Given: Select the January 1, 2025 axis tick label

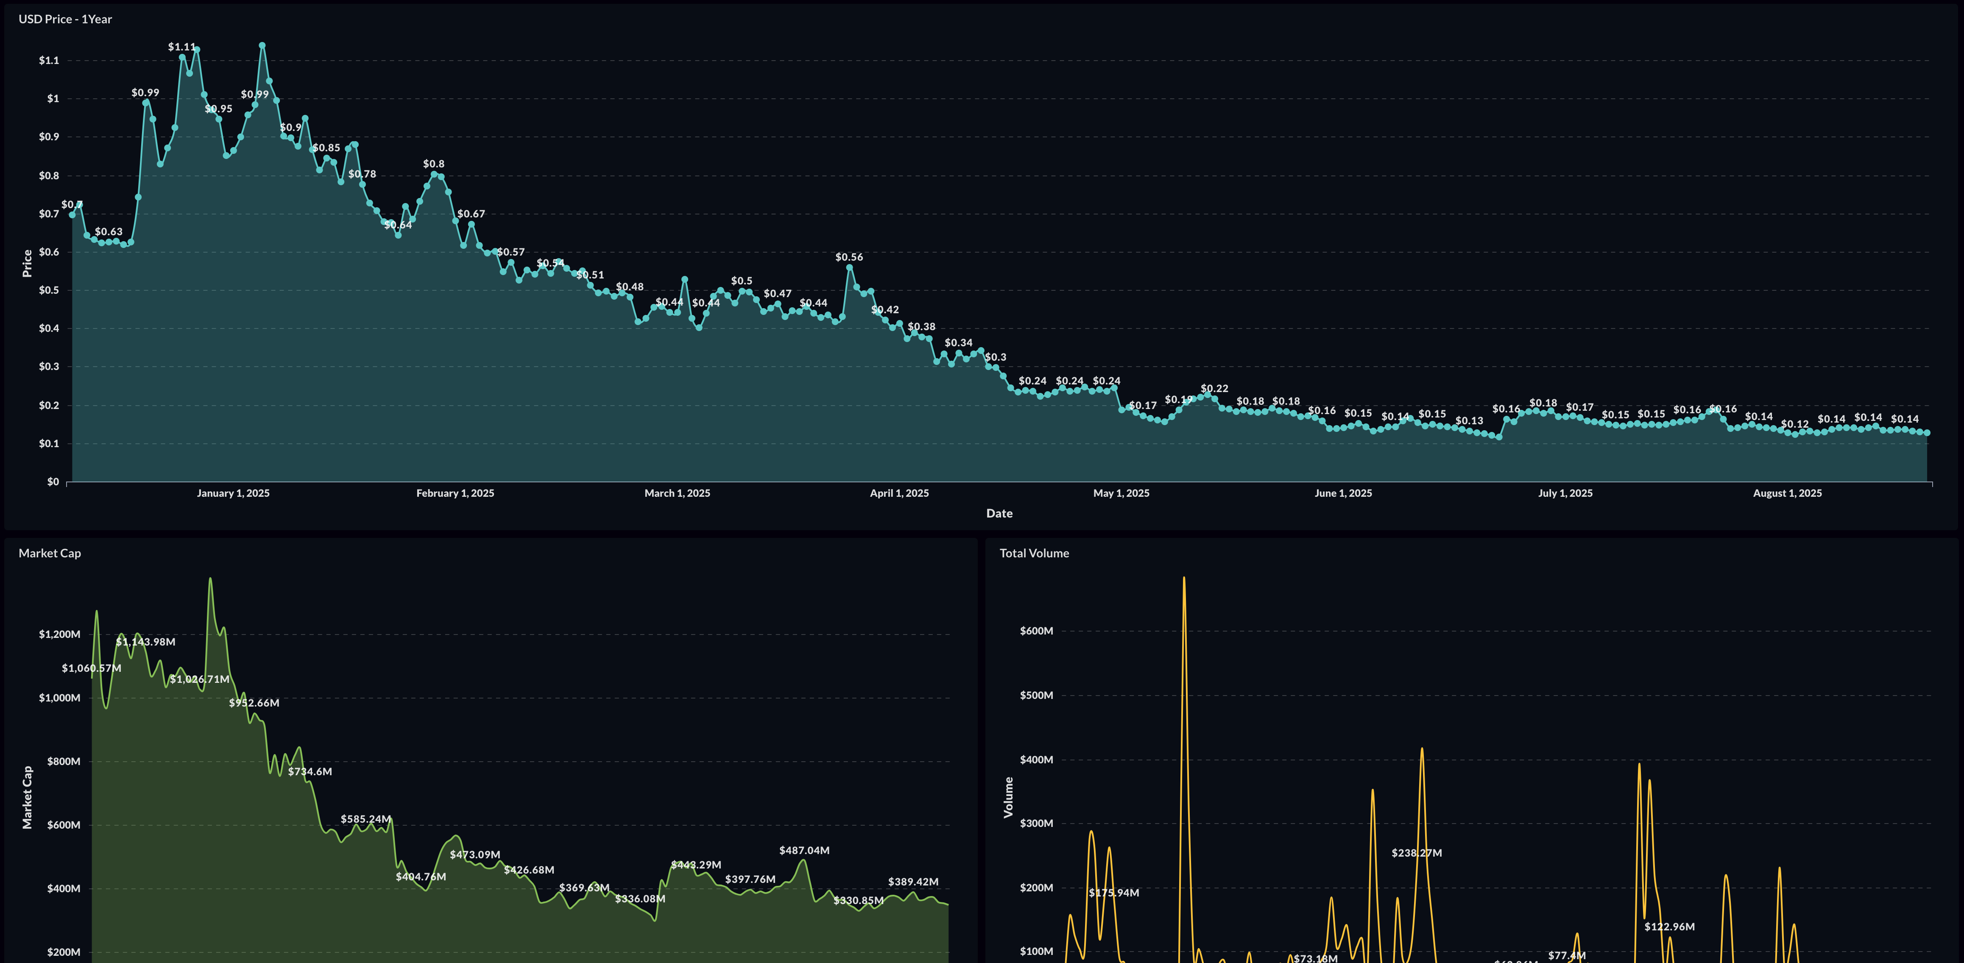Looking at the screenshot, I should click(232, 494).
